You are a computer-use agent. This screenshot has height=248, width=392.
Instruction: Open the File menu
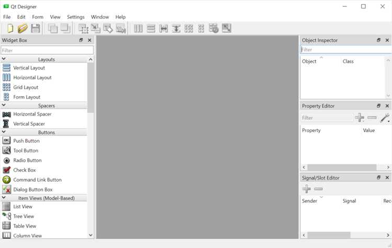tap(7, 17)
